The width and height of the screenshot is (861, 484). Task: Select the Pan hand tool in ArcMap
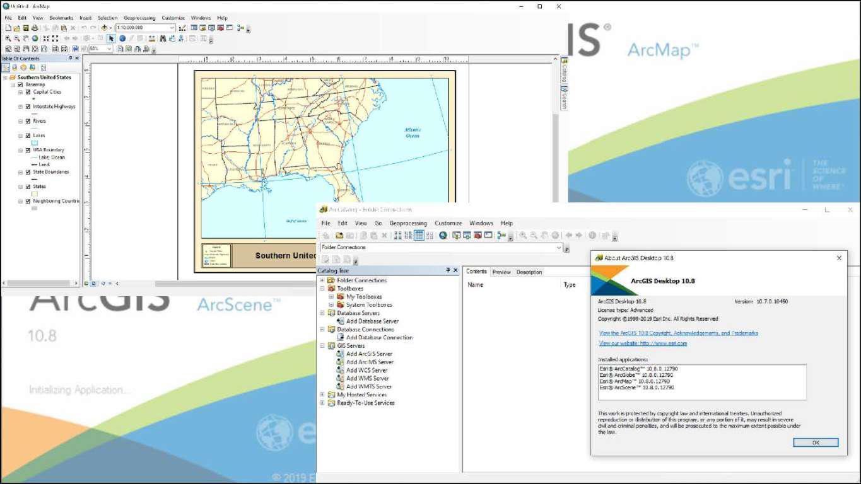coord(26,38)
